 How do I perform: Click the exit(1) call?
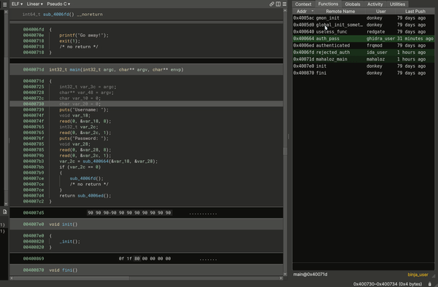click(x=69, y=41)
